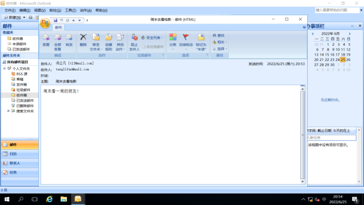Open File Explorer from the taskbar
Screen dimensions: 364x205
coord(64,199)
